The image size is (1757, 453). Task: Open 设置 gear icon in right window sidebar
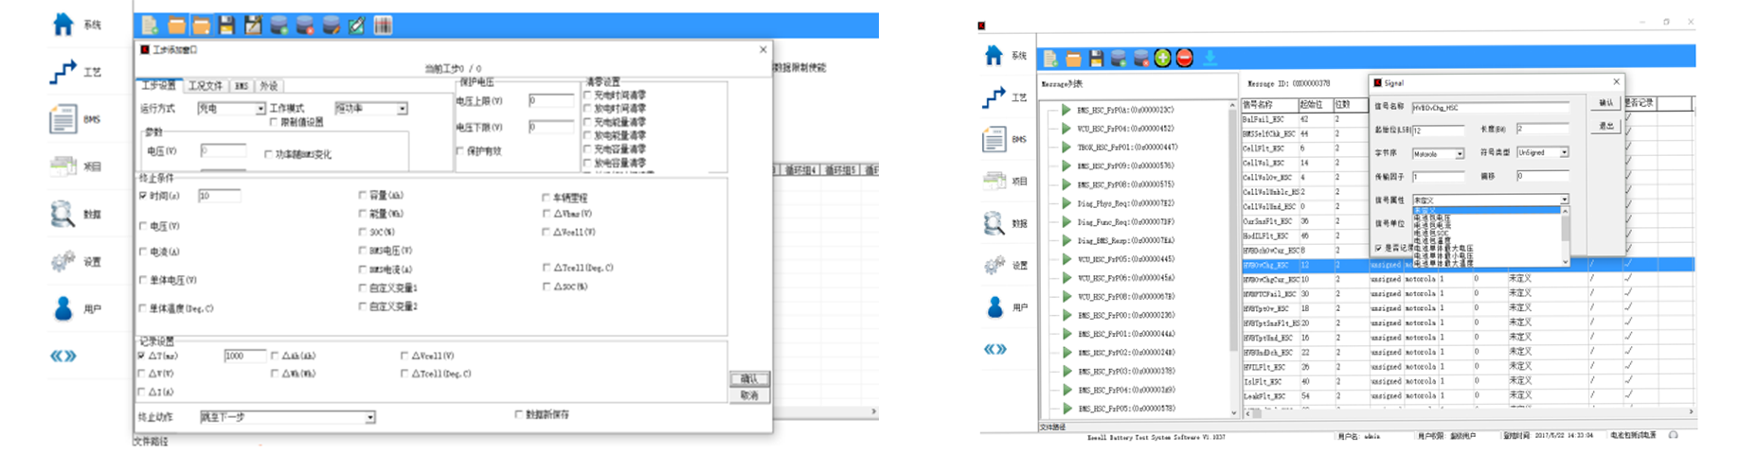(994, 265)
